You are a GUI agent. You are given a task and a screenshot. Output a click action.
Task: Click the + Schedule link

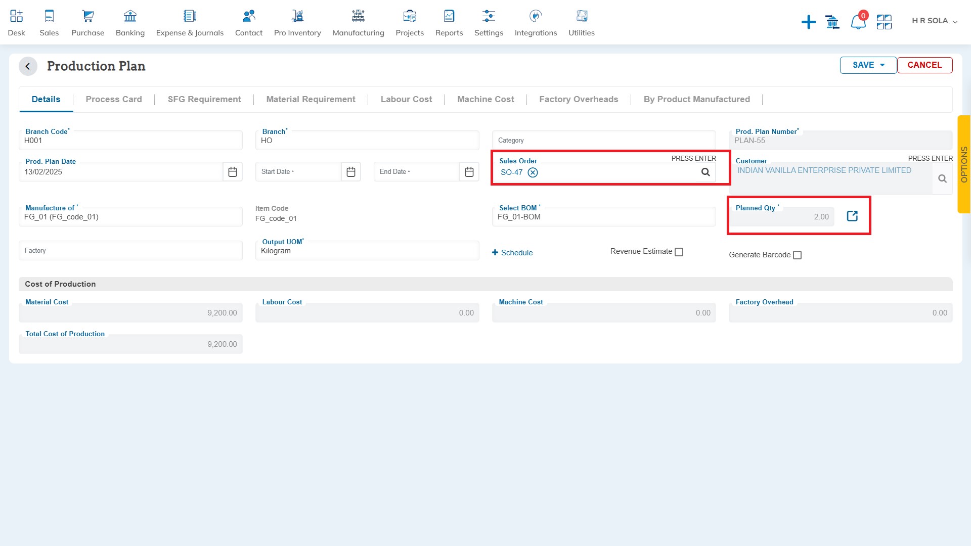click(x=512, y=253)
